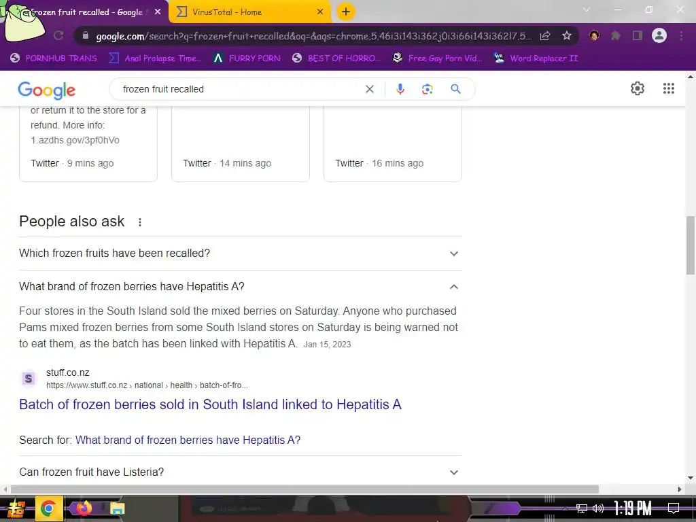This screenshot has height=522, width=696.
Task: Open File Explorer from the taskbar
Action: coord(117,508)
